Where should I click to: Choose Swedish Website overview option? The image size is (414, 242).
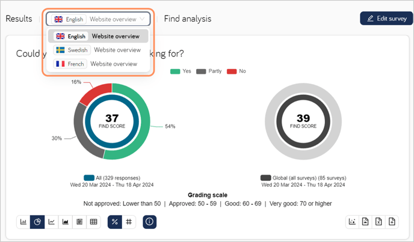click(98, 50)
